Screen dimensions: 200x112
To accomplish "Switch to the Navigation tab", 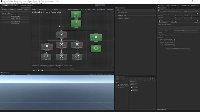I will pyautogui.click(x=172, y=8).
